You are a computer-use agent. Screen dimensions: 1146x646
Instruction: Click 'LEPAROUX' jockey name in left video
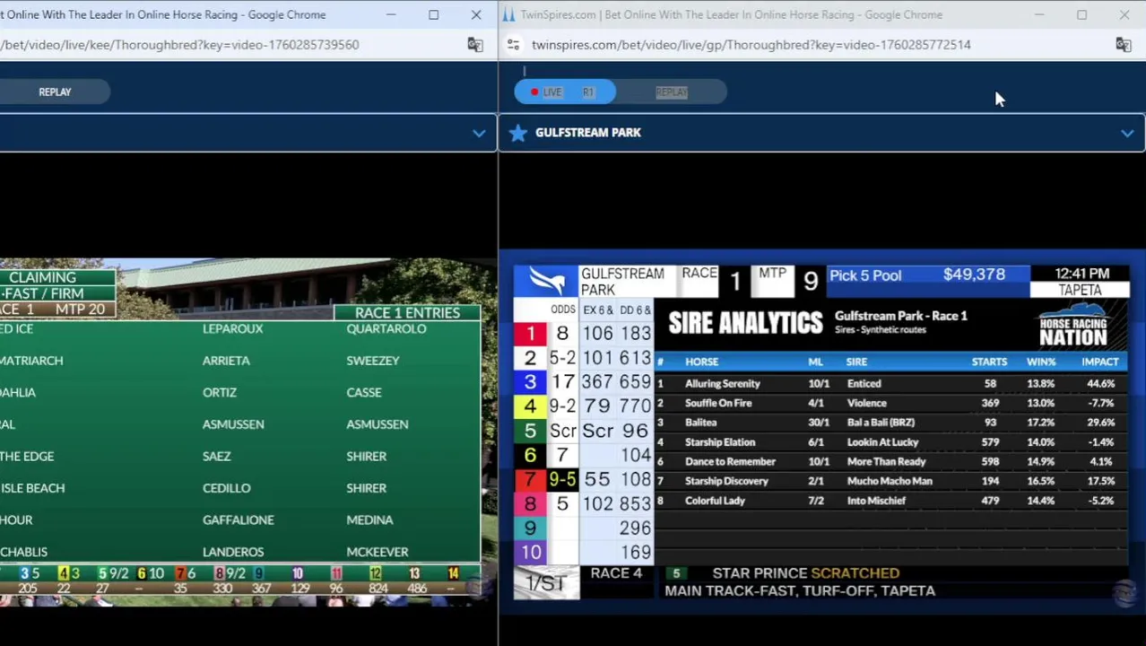(x=232, y=329)
